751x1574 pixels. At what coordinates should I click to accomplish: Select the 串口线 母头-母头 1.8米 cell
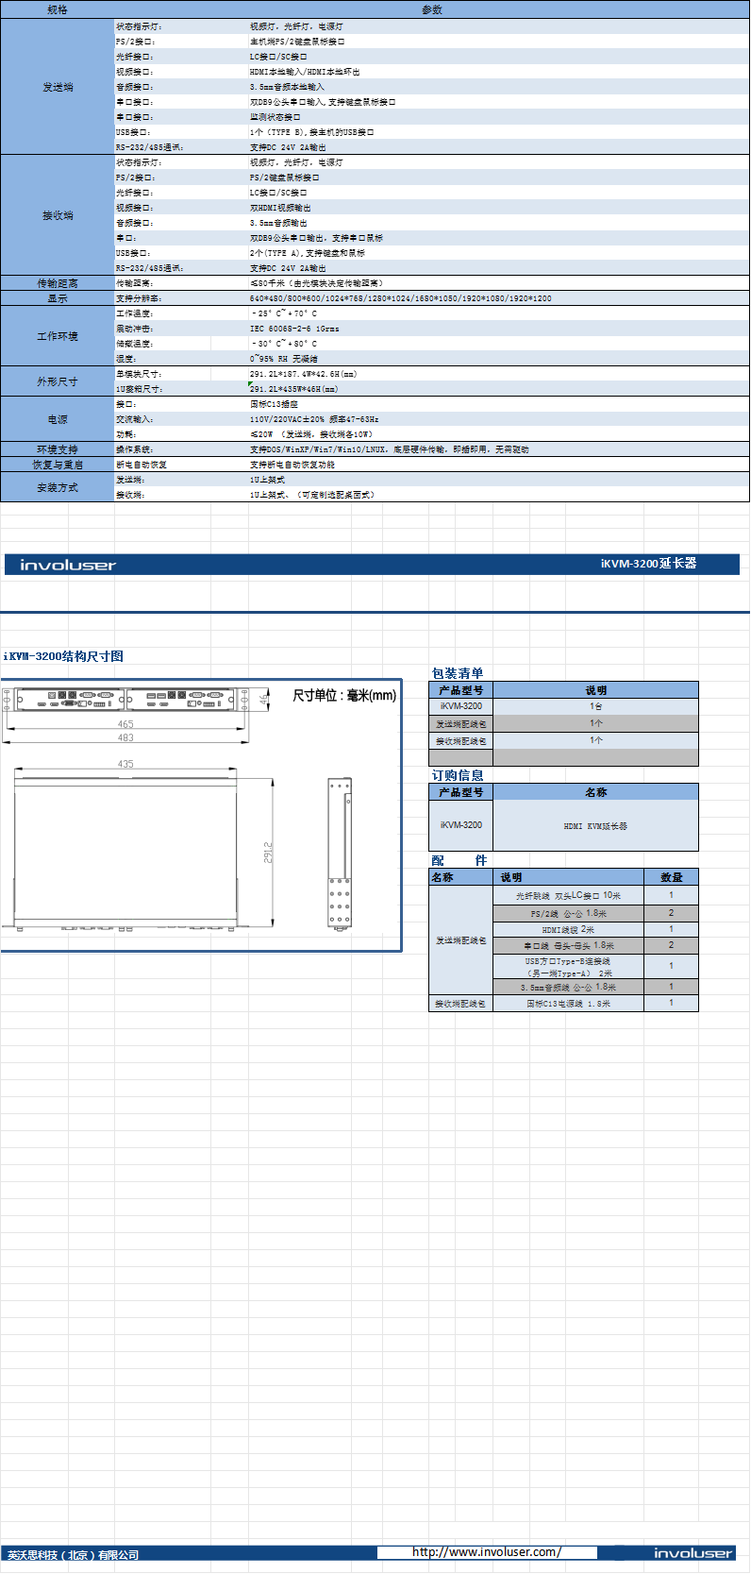pos(569,946)
